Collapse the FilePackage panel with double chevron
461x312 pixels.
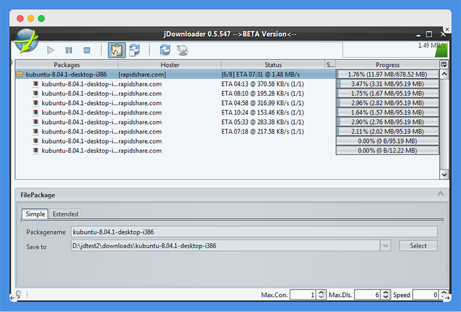(440, 194)
